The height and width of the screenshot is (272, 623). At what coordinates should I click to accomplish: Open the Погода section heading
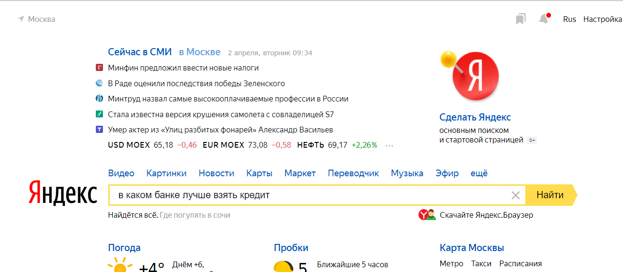pos(124,248)
